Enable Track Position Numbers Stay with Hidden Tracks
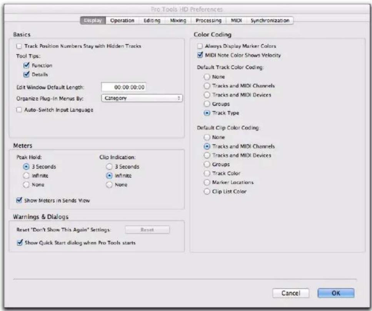 (x=19, y=46)
